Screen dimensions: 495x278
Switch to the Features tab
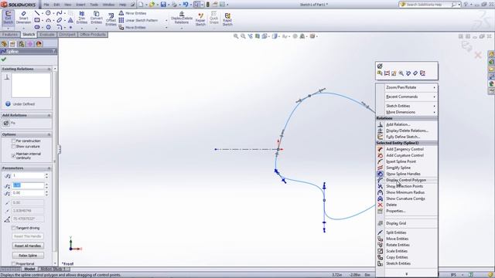[10, 34]
